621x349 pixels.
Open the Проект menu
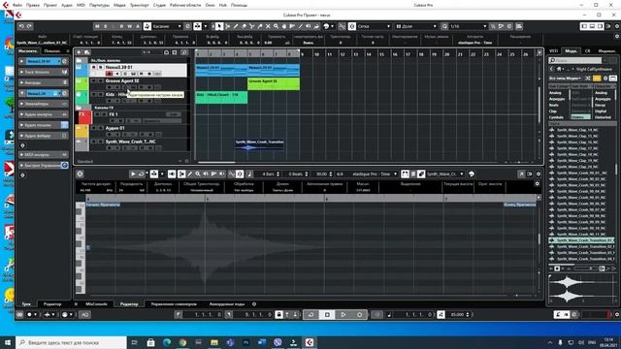[x=50, y=5]
